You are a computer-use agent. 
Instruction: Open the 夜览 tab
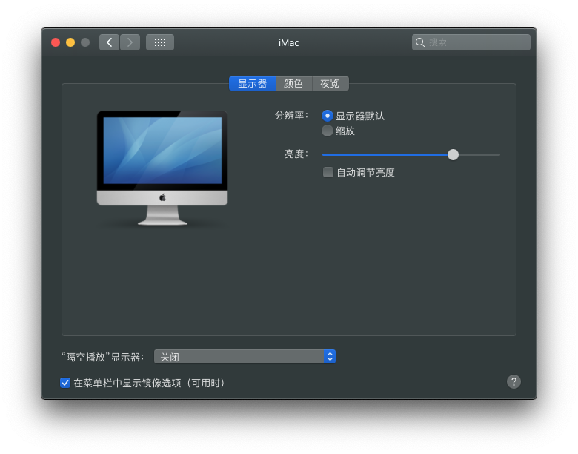(330, 84)
